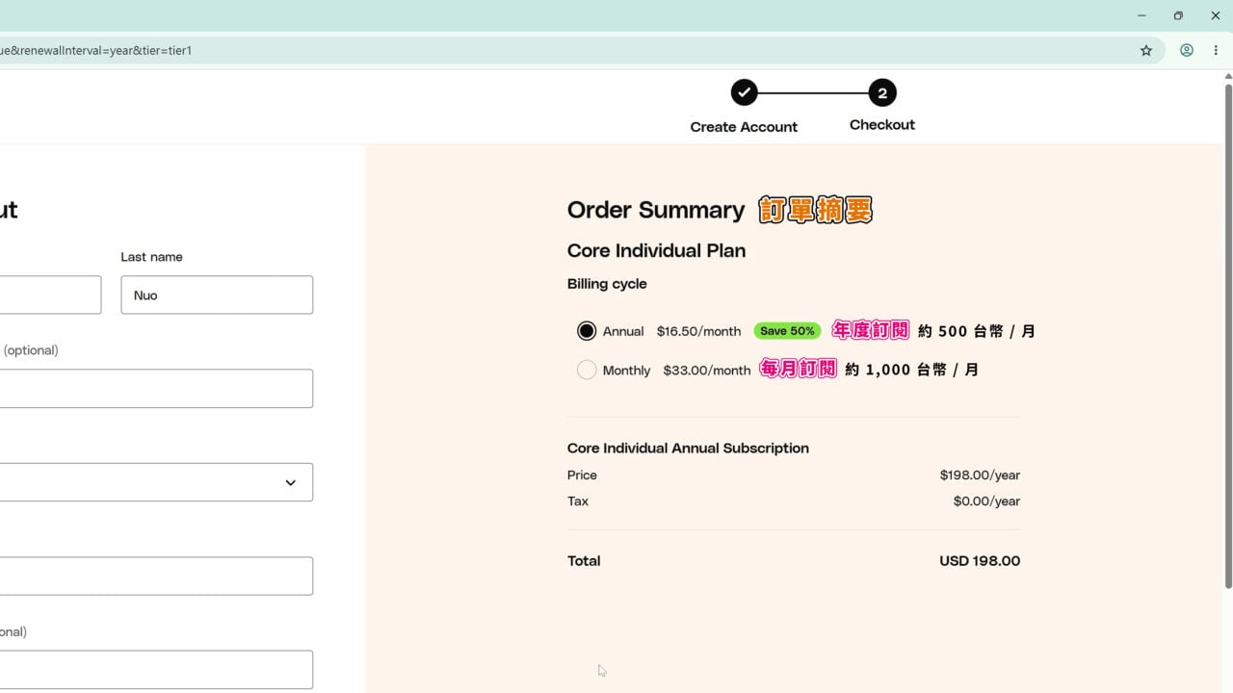This screenshot has height=693, width=1233.
Task: Click the Core Individual Annual Subscription text
Action: point(688,448)
